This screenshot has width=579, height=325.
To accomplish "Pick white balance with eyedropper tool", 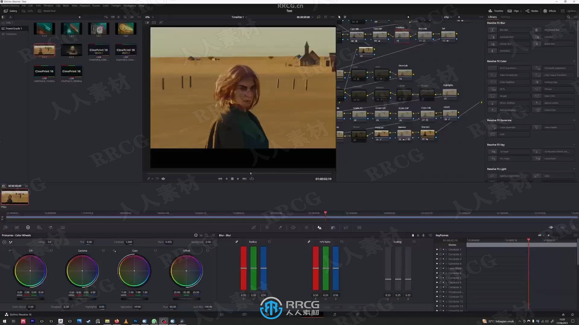I will [x=11, y=242].
